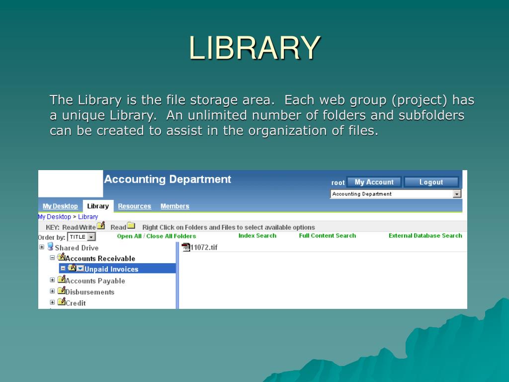Select the Shared Drive label

coord(77,248)
